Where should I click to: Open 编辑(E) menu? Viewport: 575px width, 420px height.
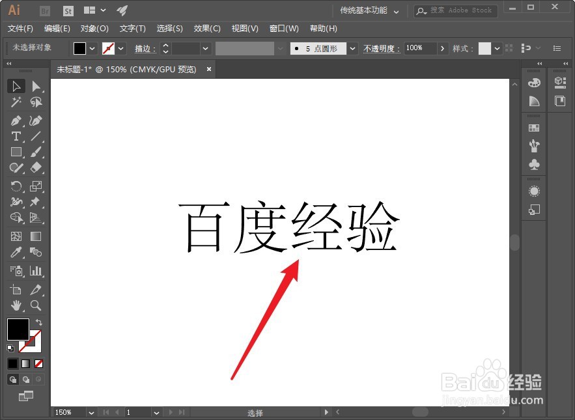click(x=57, y=29)
